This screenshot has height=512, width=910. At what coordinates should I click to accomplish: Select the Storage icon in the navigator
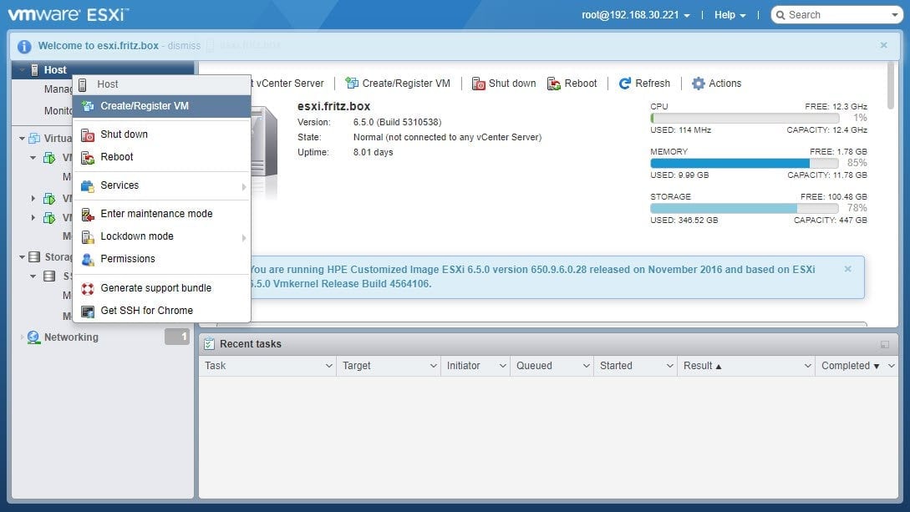(33, 256)
